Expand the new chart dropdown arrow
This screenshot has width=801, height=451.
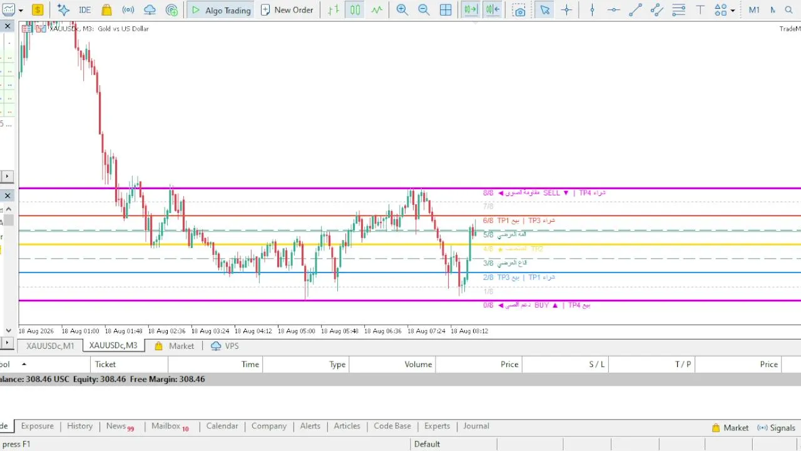21,10
